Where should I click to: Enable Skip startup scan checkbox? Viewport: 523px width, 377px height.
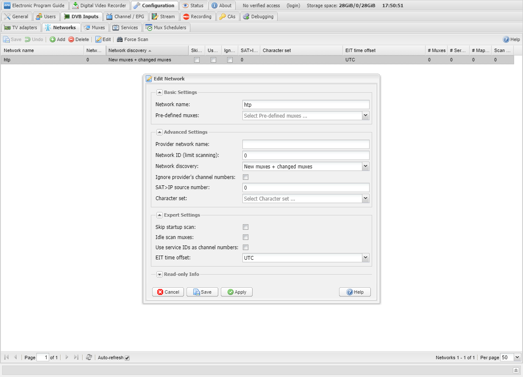click(245, 227)
